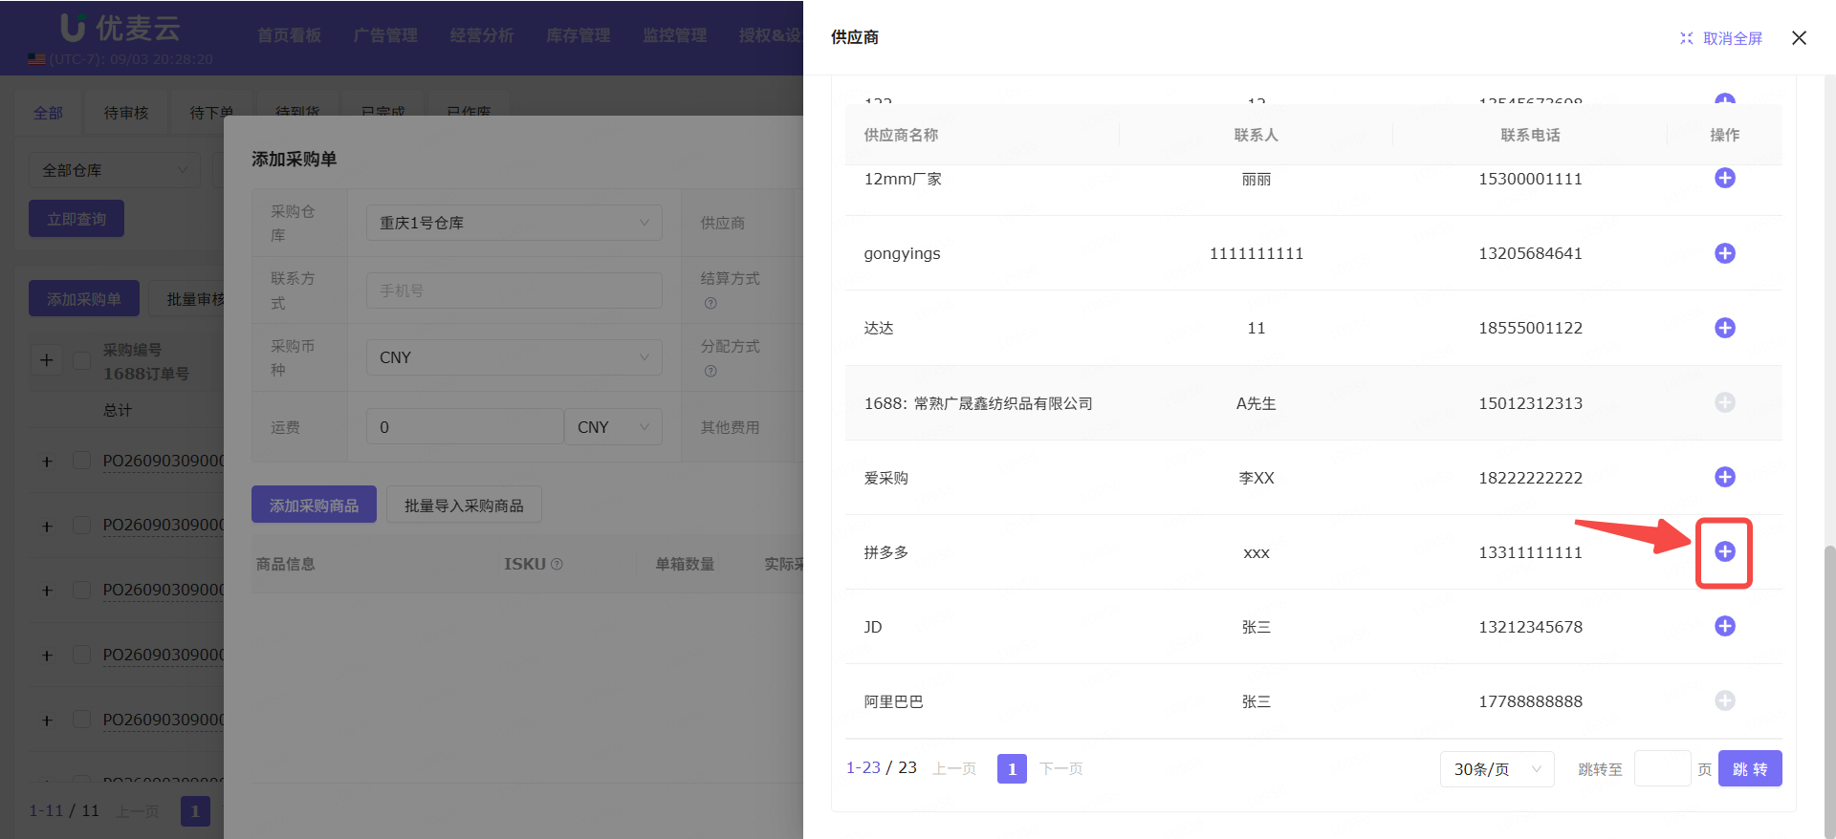Open the 重庆1号仓库 warehouse dropdown
The height and width of the screenshot is (839, 1836).
pyautogui.click(x=514, y=223)
